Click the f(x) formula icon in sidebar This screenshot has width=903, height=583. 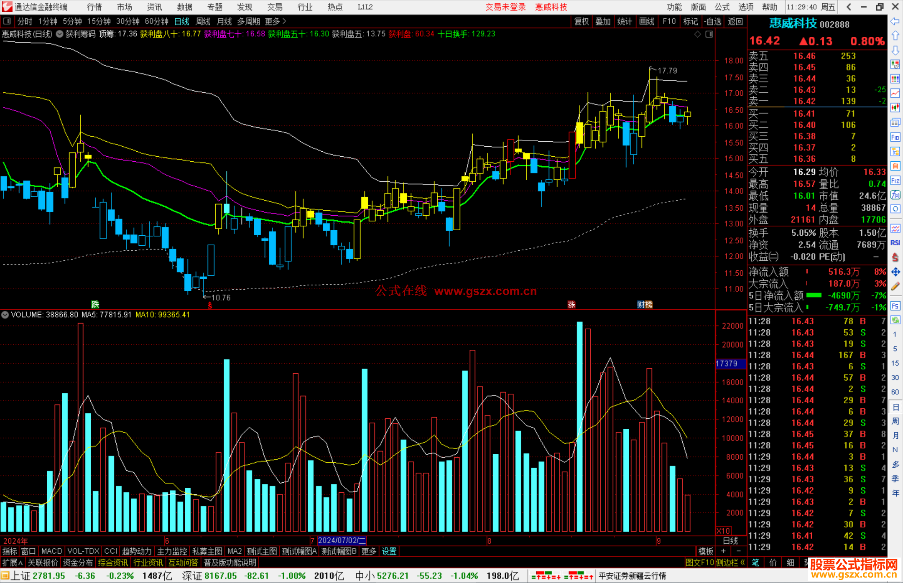pos(895,195)
